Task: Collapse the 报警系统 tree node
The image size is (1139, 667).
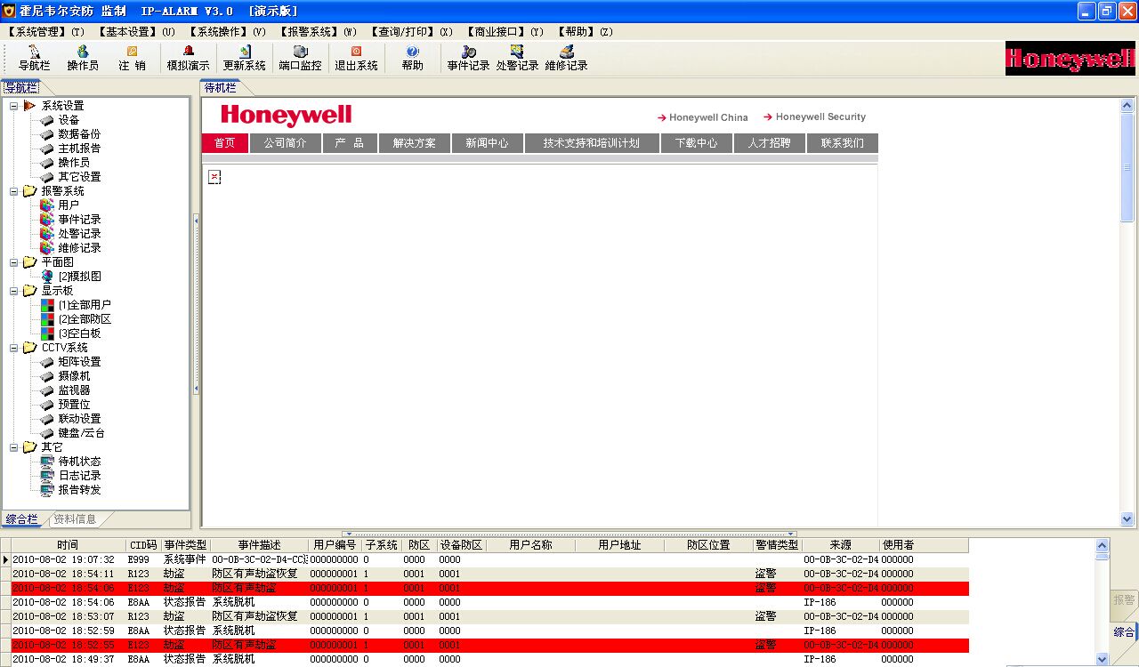Action: 14,191
